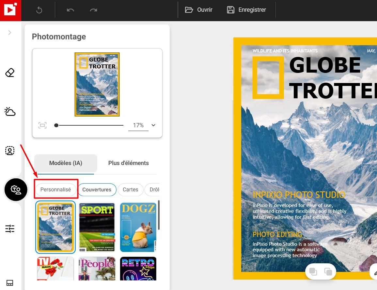Screen dimensions: 377x290
Task: Select the Eraser tool in sidebar
Action: coord(10,73)
